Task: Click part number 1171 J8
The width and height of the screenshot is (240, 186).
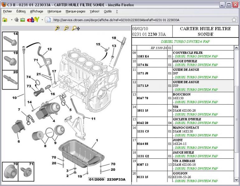Action: coord(143,73)
